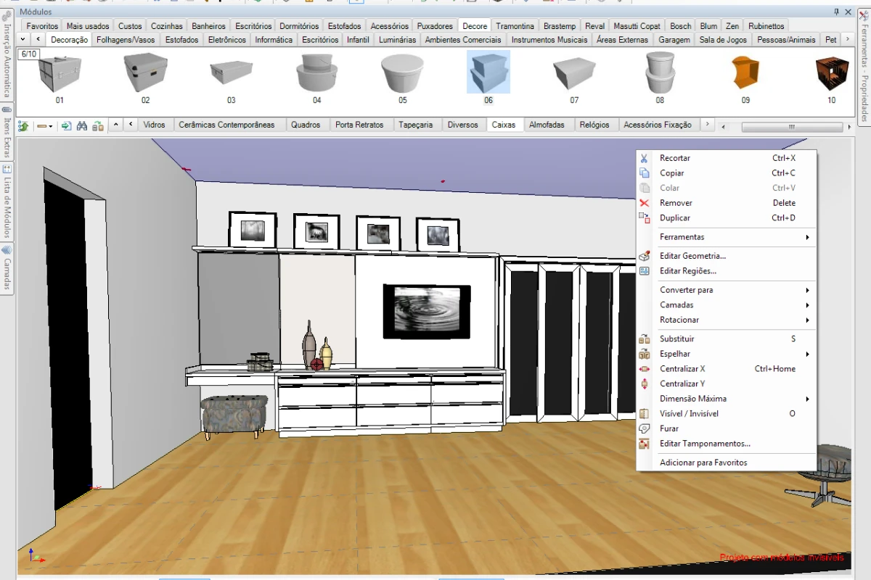This screenshot has width=871, height=580.
Task: Toggle Visível / Invisível for the selected module
Action: (689, 414)
